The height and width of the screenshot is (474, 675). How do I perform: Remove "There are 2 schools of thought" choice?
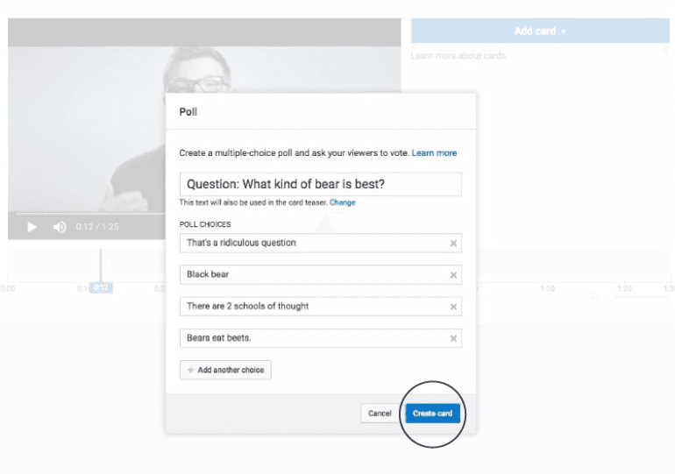tap(453, 307)
